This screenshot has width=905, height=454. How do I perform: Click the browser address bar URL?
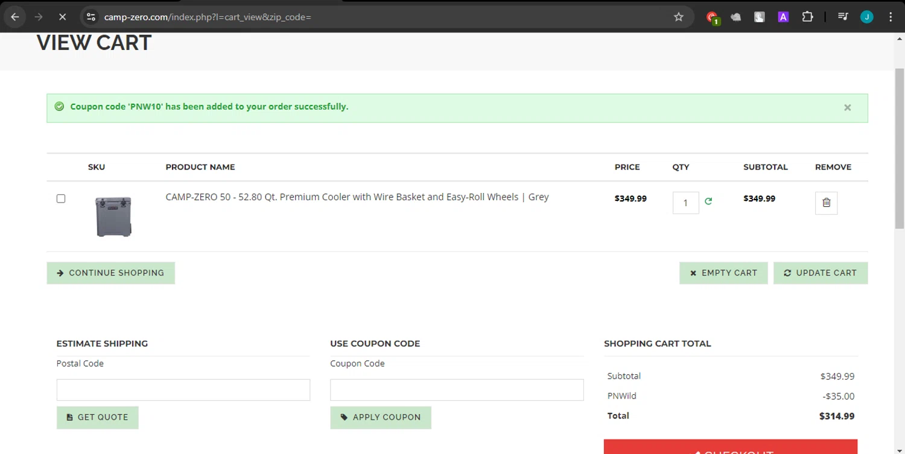coord(208,17)
